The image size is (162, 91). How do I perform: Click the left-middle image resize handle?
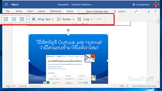click(29, 61)
